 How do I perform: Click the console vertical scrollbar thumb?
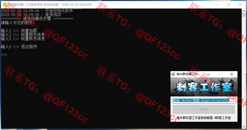[244, 15]
